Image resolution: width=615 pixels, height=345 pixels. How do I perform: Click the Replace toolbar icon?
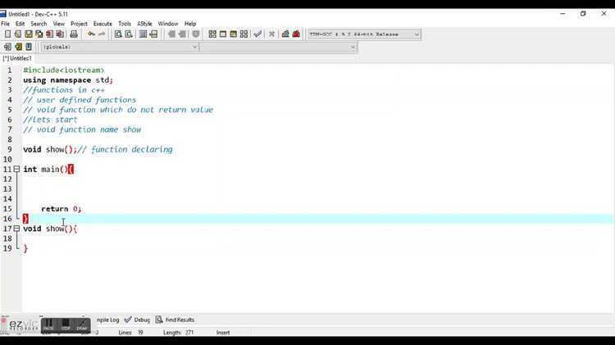point(129,34)
